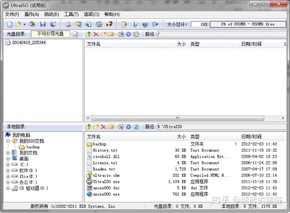Click Up arrow icon in local directory toolbar
The width and height of the screenshot is (290, 213).
click(x=88, y=127)
